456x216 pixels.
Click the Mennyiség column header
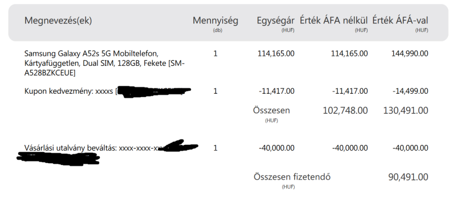(215, 20)
